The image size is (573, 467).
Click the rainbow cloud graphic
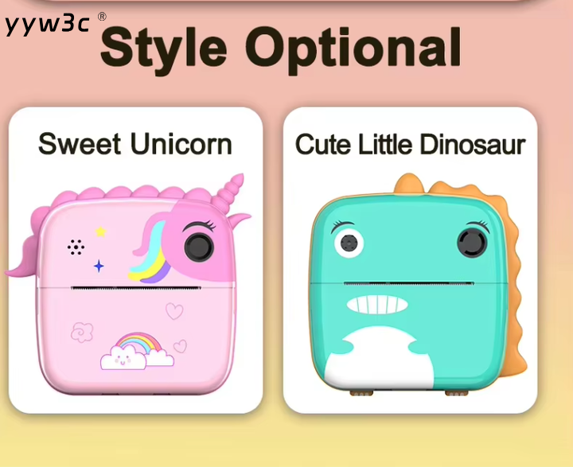137,351
